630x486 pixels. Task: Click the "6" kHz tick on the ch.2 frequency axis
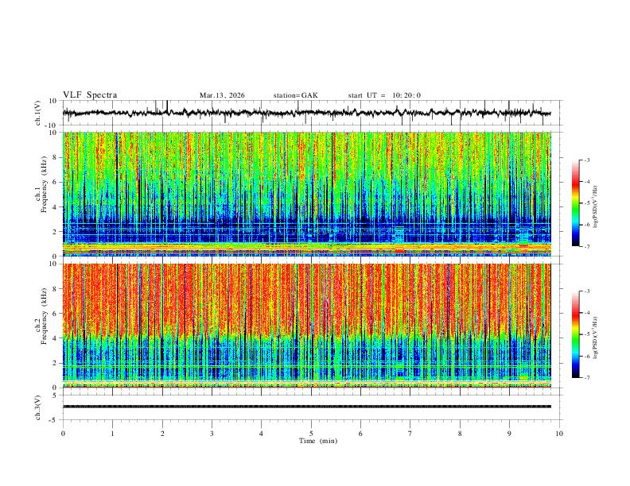55,314
